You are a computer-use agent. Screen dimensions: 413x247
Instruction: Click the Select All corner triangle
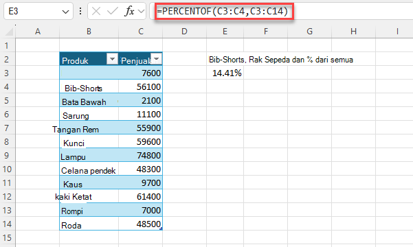pyautogui.click(x=9, y=32)
